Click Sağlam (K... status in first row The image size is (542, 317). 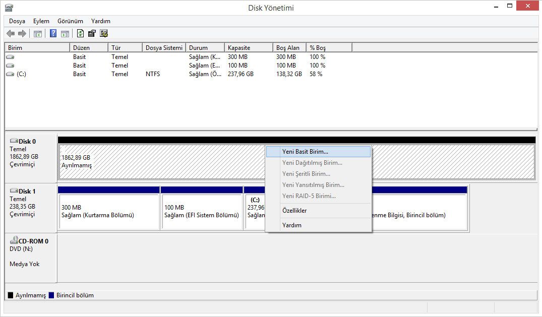point(205,57)
